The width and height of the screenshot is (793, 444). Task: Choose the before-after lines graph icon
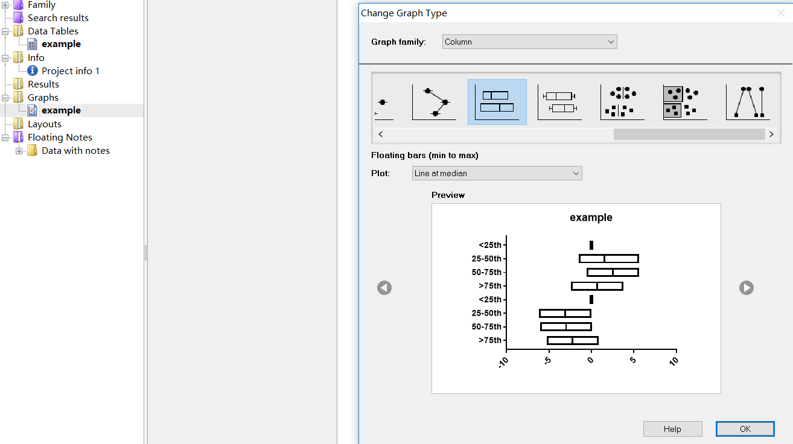tap(748, 102)
